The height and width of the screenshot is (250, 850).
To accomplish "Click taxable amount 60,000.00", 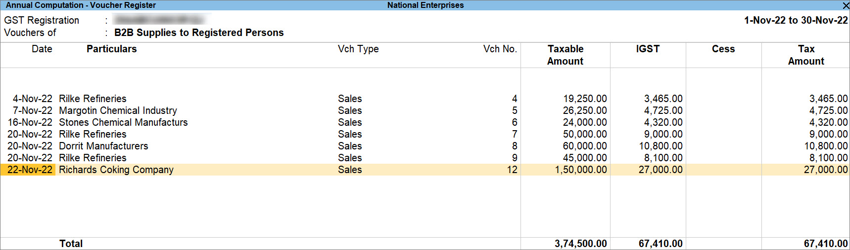I will coord(585,146).
